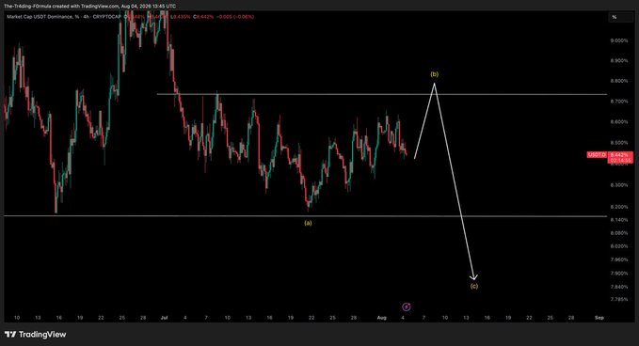Screen dimensions: 639x346
Task: Click the 7.785% price axis label
Action: (618, 300)
